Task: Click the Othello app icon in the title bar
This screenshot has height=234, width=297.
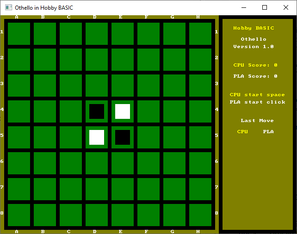Action: (x=8, y=7)
